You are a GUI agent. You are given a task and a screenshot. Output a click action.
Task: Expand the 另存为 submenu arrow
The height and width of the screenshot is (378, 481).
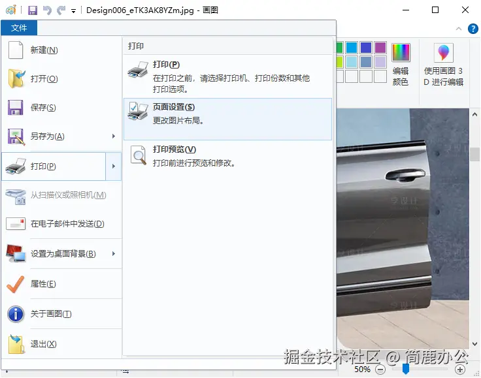[114, 136]
